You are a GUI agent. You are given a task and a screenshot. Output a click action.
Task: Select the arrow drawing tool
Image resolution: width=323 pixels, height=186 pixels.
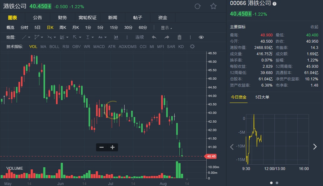click(75, 37)
